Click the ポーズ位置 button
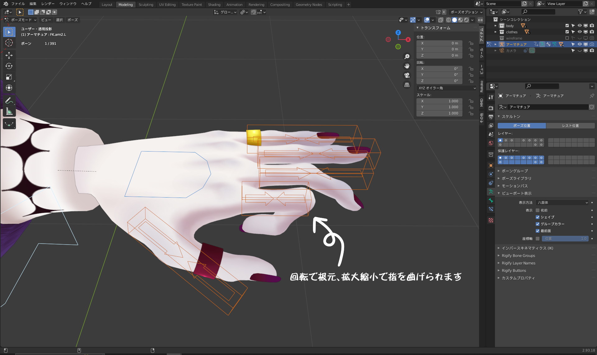 pyautogui.click(x=521, y=126)
